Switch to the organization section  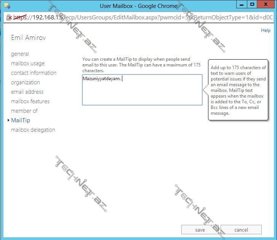pyautogui.click(x=25, y=82)
